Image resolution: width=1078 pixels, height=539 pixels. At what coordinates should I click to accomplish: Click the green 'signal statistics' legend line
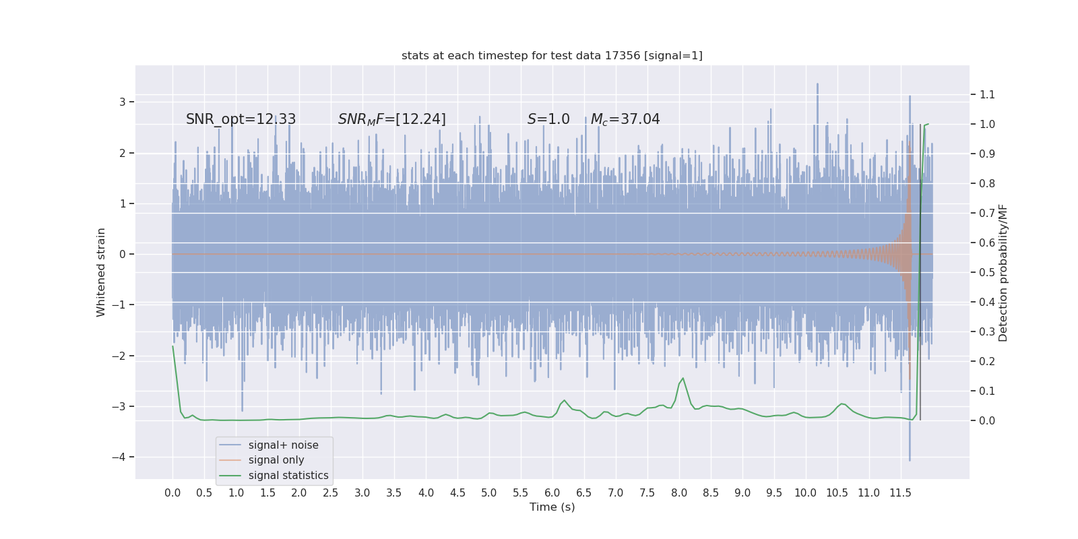point(230,476)
